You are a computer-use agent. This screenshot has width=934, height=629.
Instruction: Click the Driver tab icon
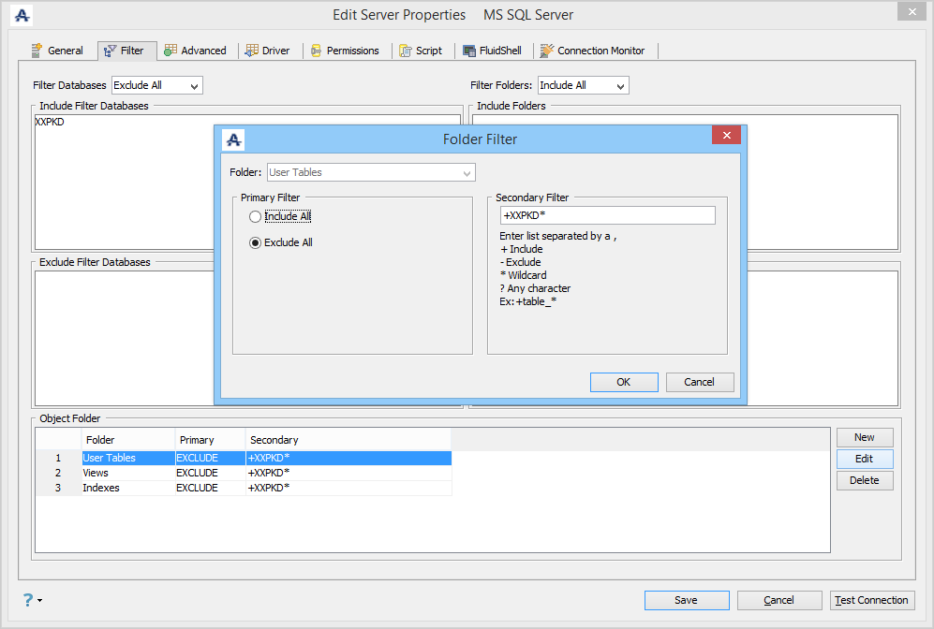(x=252, y=51)
